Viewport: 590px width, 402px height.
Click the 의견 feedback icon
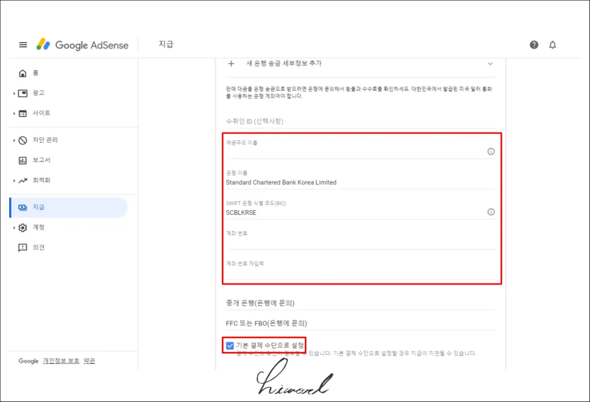click(x=22, y=248)
